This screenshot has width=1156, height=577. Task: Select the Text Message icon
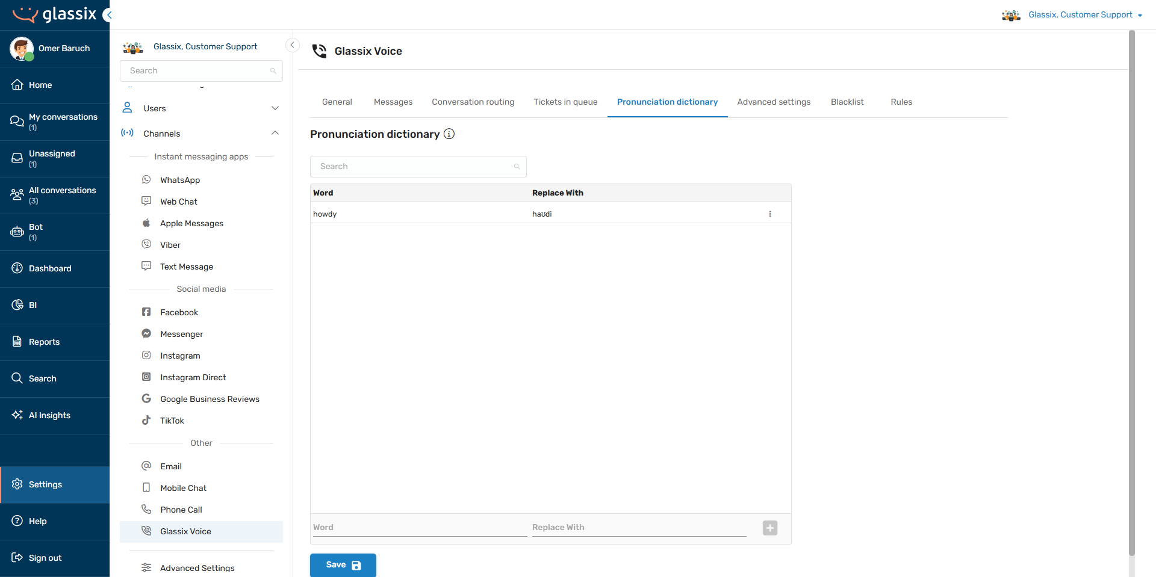pos(146,266)
